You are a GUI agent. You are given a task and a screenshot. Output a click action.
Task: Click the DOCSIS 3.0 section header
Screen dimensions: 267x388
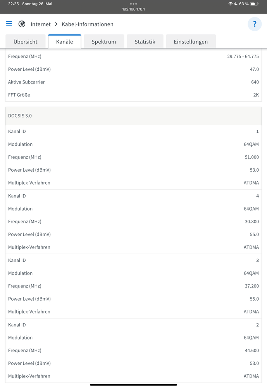coord(20,116)
